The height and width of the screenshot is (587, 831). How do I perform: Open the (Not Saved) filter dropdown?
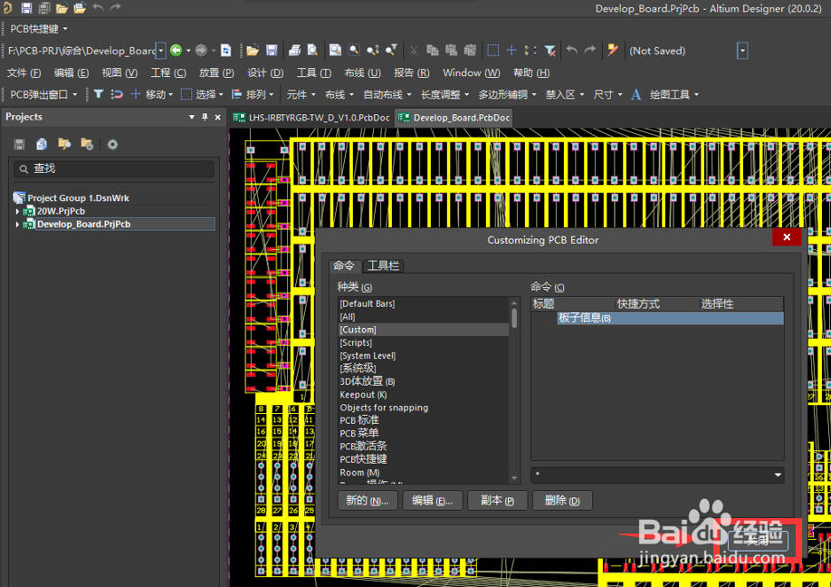pyautogui.click(x=742, y=51)
